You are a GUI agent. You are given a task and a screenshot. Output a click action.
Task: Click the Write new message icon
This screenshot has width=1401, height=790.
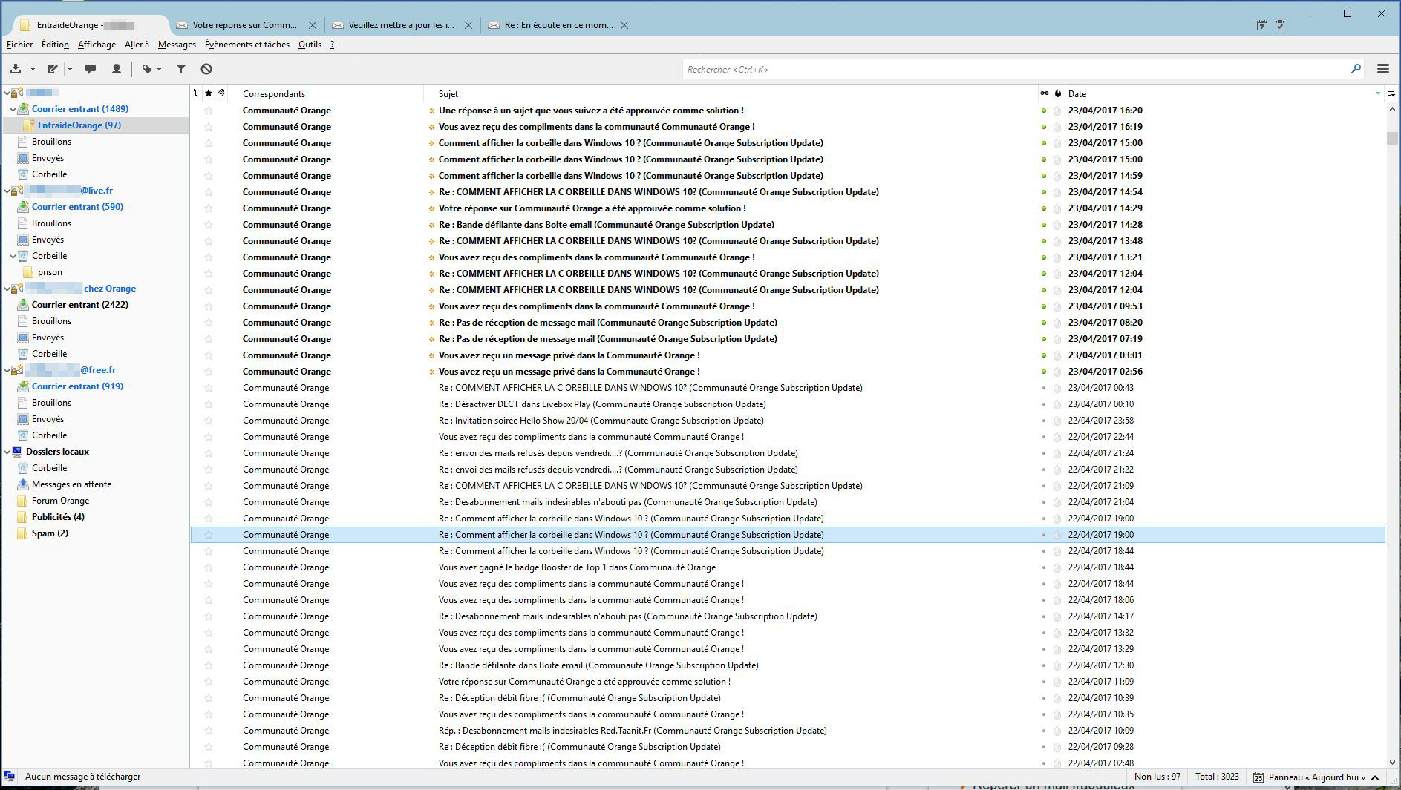coord(52,69)
